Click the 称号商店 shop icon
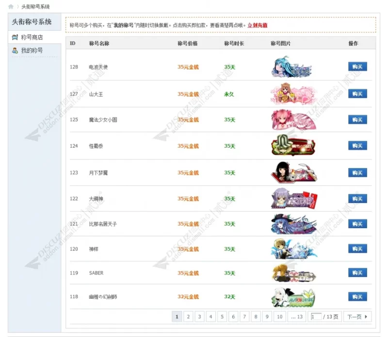Viewport: 388px width, 337px height. tap(15, 37)
